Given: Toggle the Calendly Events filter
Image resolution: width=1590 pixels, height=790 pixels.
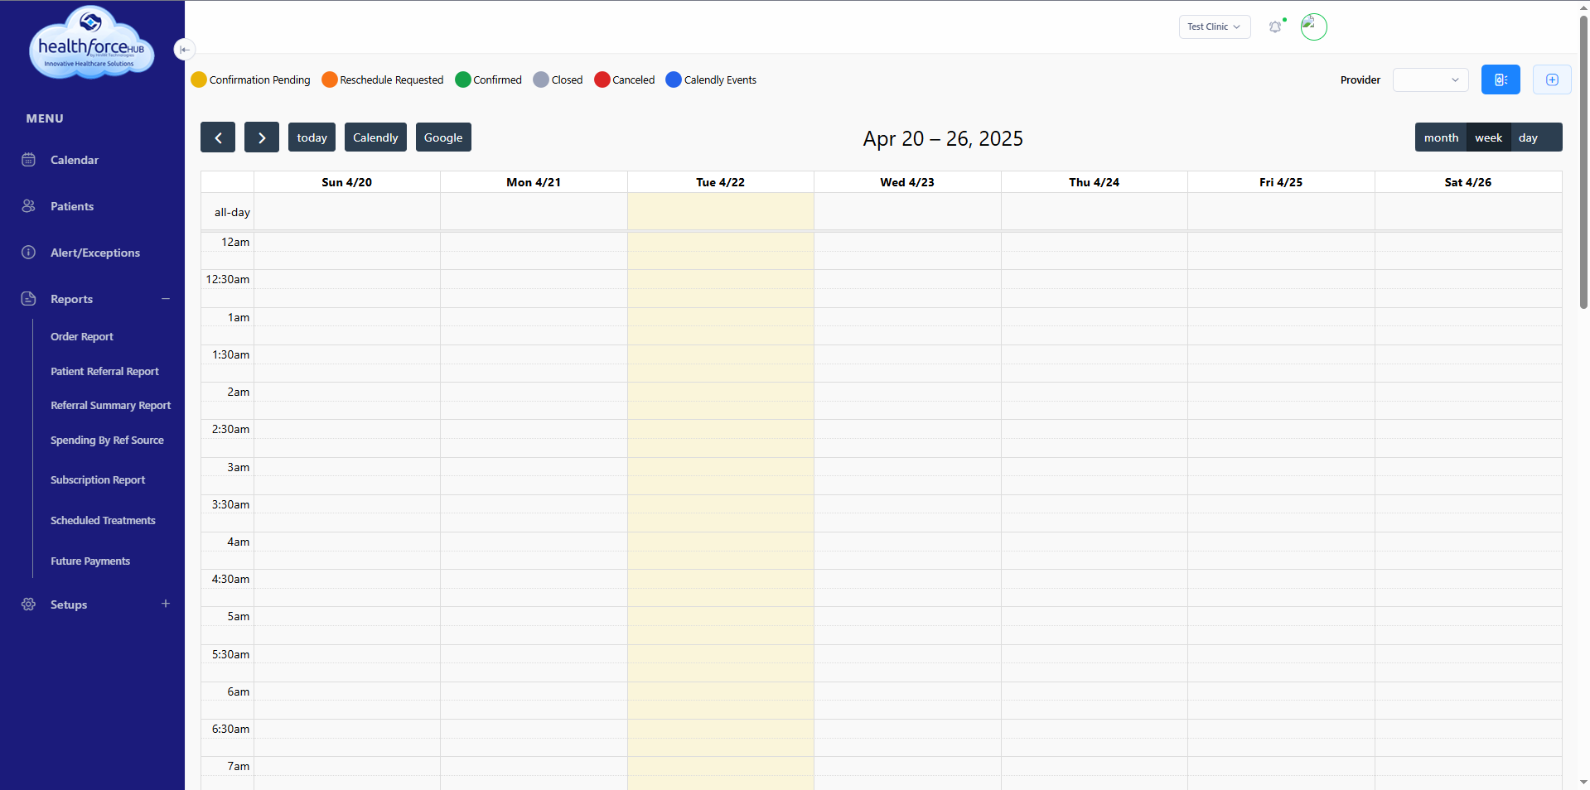Looking at the screenshot, I should (673, 79).
